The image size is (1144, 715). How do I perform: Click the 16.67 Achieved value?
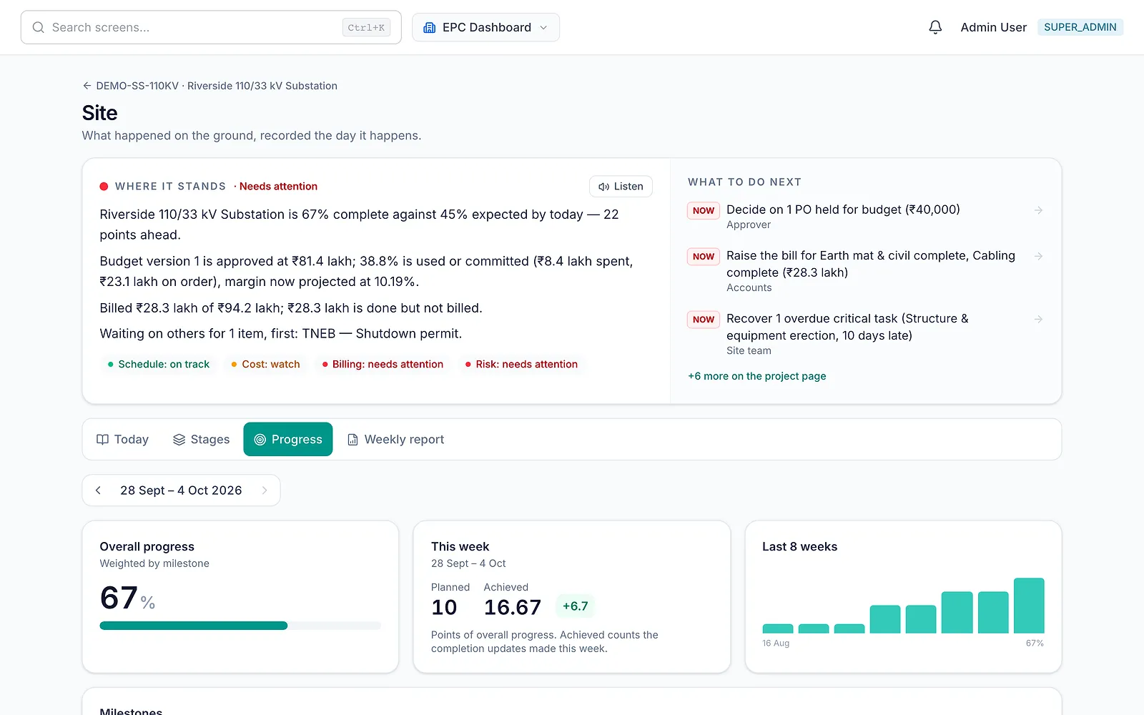coord(513,608)
